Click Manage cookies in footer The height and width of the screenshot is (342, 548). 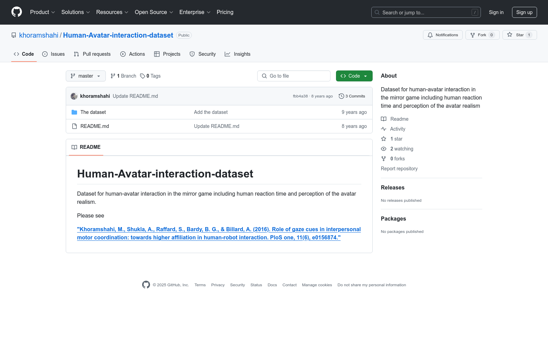[x=317, y=285]
